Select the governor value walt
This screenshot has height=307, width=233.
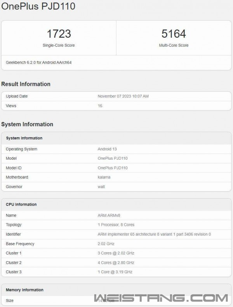pos(101,187)
